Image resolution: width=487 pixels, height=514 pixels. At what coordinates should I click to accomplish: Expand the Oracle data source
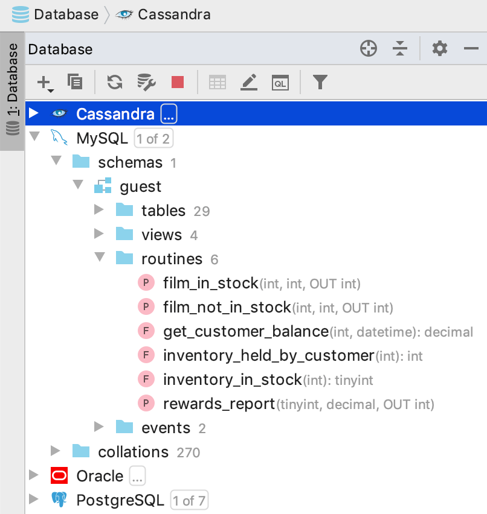point(34,475)
